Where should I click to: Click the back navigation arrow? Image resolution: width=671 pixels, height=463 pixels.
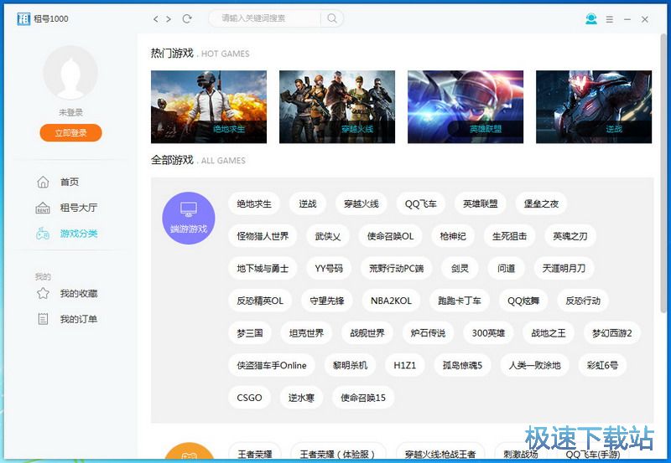[155, 18]
